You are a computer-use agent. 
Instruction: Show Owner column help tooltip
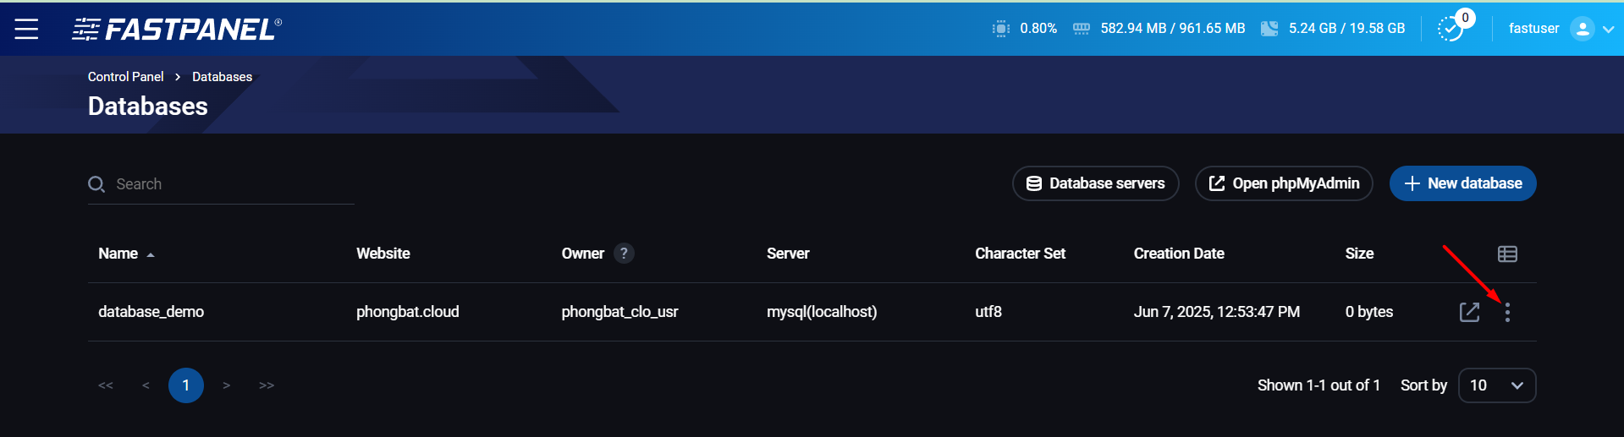624,254
